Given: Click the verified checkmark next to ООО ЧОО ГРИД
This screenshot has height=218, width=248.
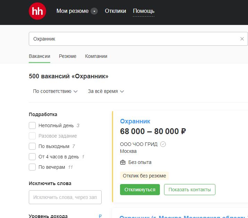Looking at the screenshot, I should [163, 144].
